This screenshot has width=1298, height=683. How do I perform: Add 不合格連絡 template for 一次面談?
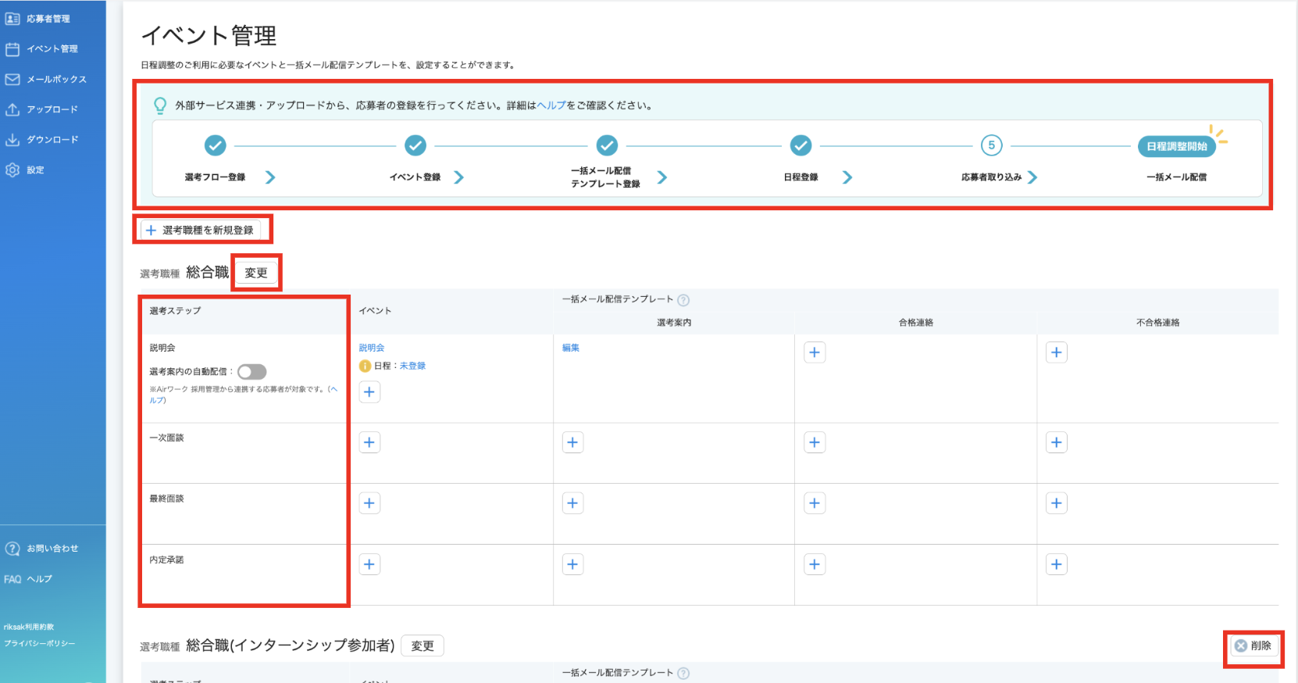[1057, 442]
